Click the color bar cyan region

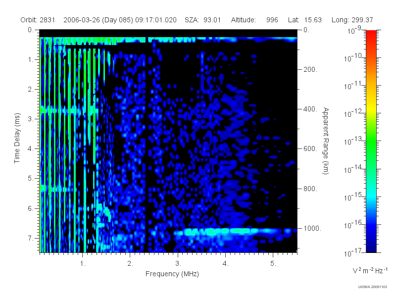pos(371,196)
